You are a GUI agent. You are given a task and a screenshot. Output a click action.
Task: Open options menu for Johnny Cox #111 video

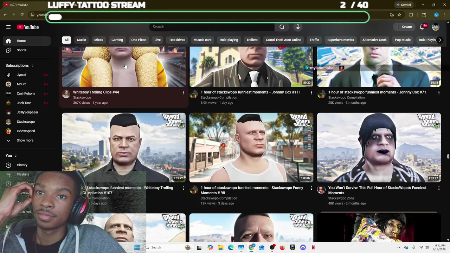[x=311, y=92]
